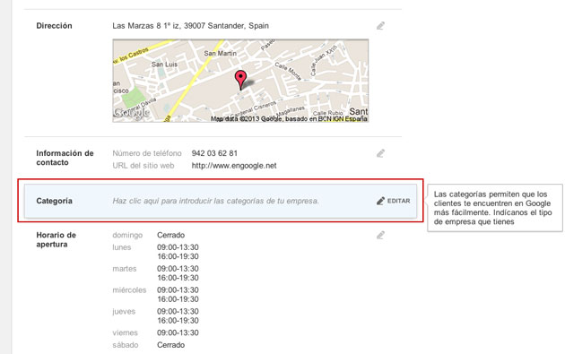
Task: Edit the contact information with pencil icon
Action: pos(380,153)
